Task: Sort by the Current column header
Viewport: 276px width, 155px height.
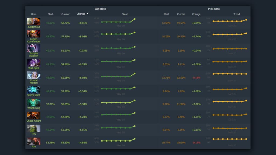Action: [65, 14]
